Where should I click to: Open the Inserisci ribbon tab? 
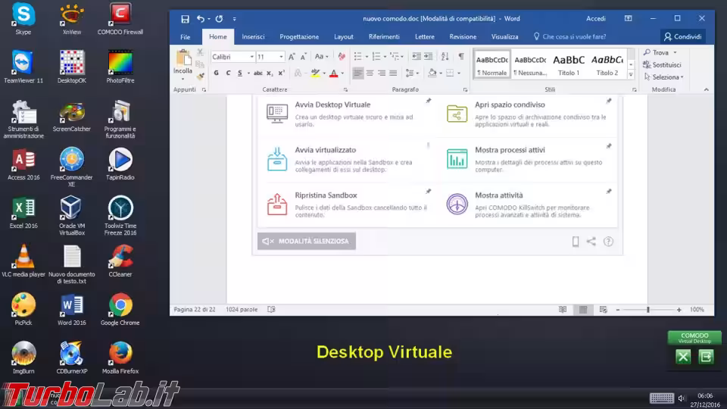[253, 36]
